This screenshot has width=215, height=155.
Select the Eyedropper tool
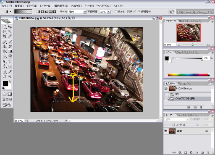coord(10,72)
